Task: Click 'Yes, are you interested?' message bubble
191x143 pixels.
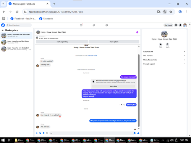Action: point(128,77)
